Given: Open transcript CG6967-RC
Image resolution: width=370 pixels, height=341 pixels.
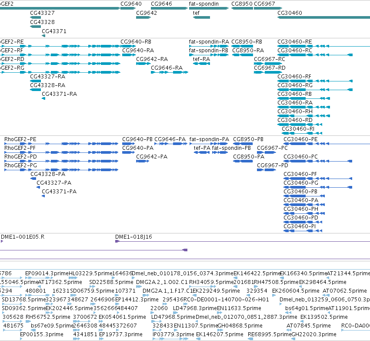Looking at the screenshot, I should [x=270, y=59].
